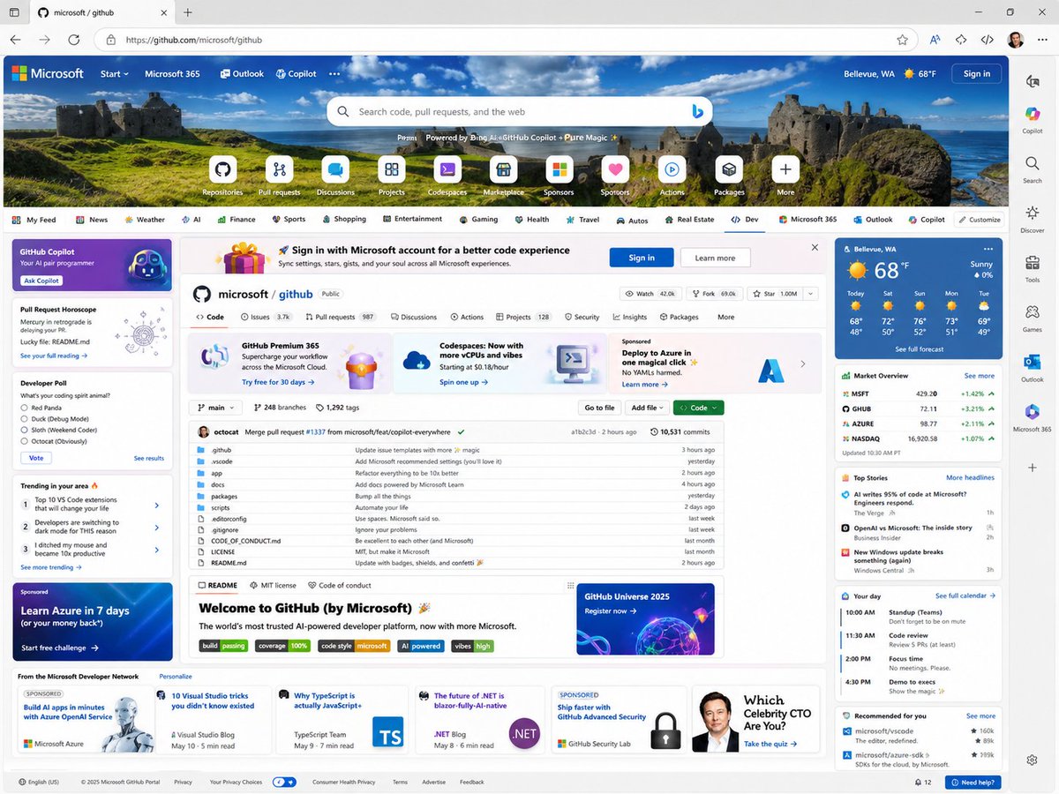Switch to the MIT license tab

(273, 586)
